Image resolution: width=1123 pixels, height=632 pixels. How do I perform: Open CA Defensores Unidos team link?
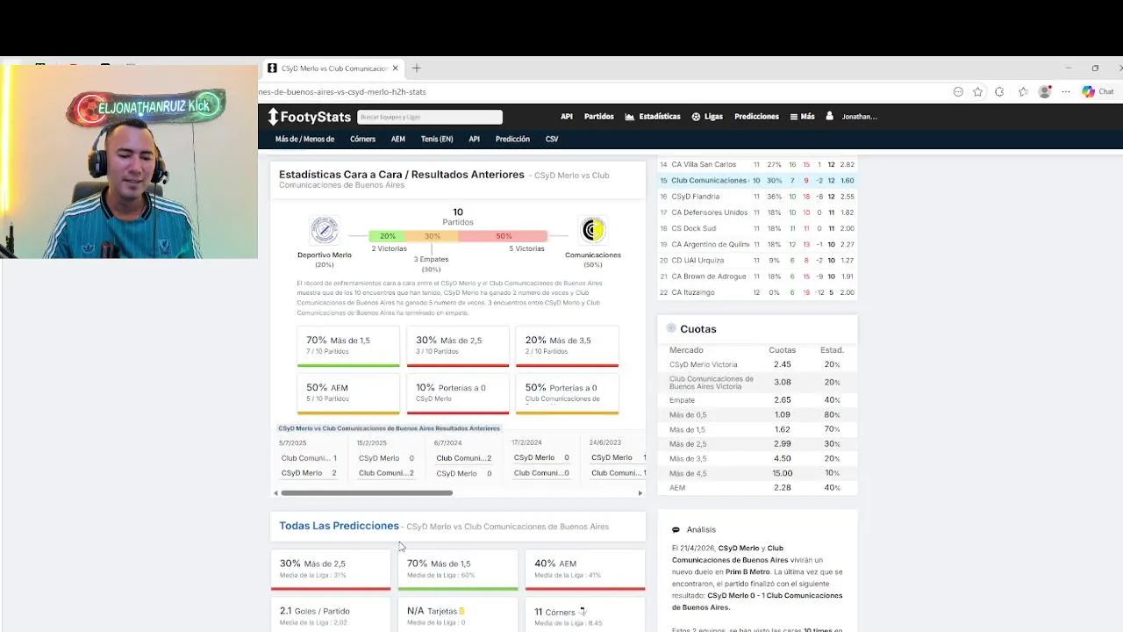tap(709, 212)
